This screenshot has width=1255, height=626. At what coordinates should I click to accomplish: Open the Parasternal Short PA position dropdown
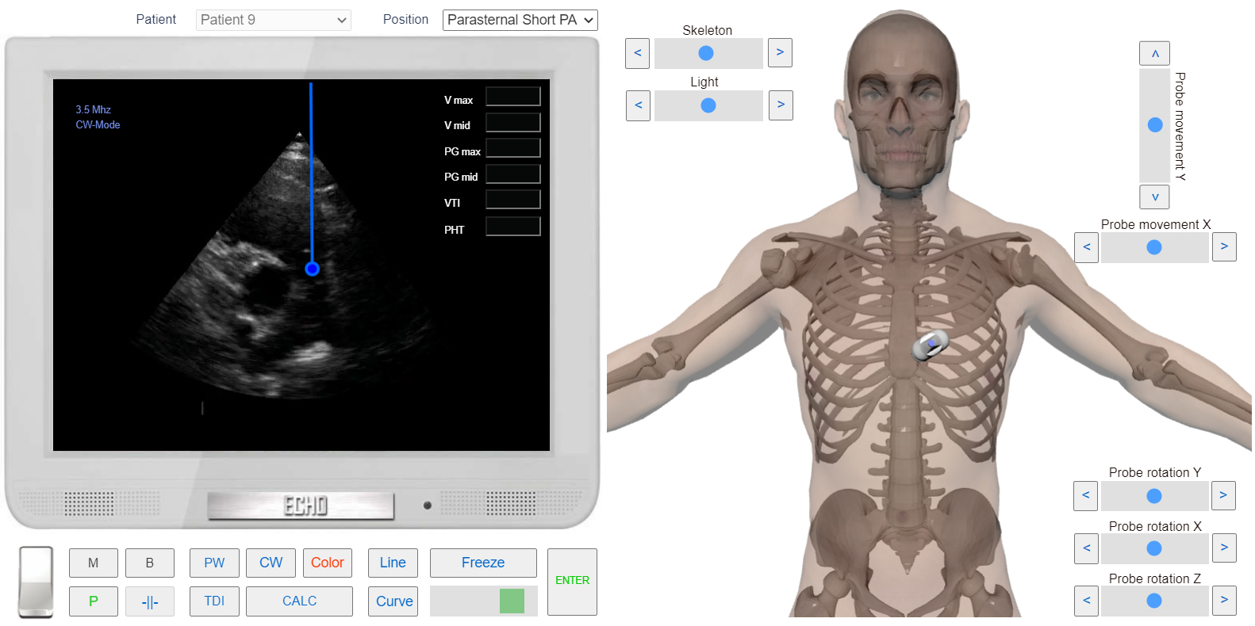(x=520, y=20)
